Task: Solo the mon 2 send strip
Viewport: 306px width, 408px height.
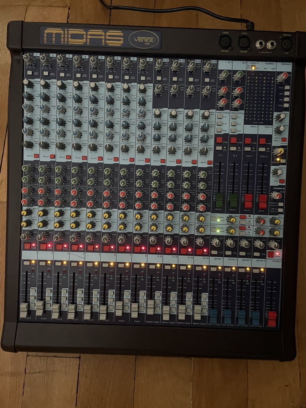Action: pos(262,150)
